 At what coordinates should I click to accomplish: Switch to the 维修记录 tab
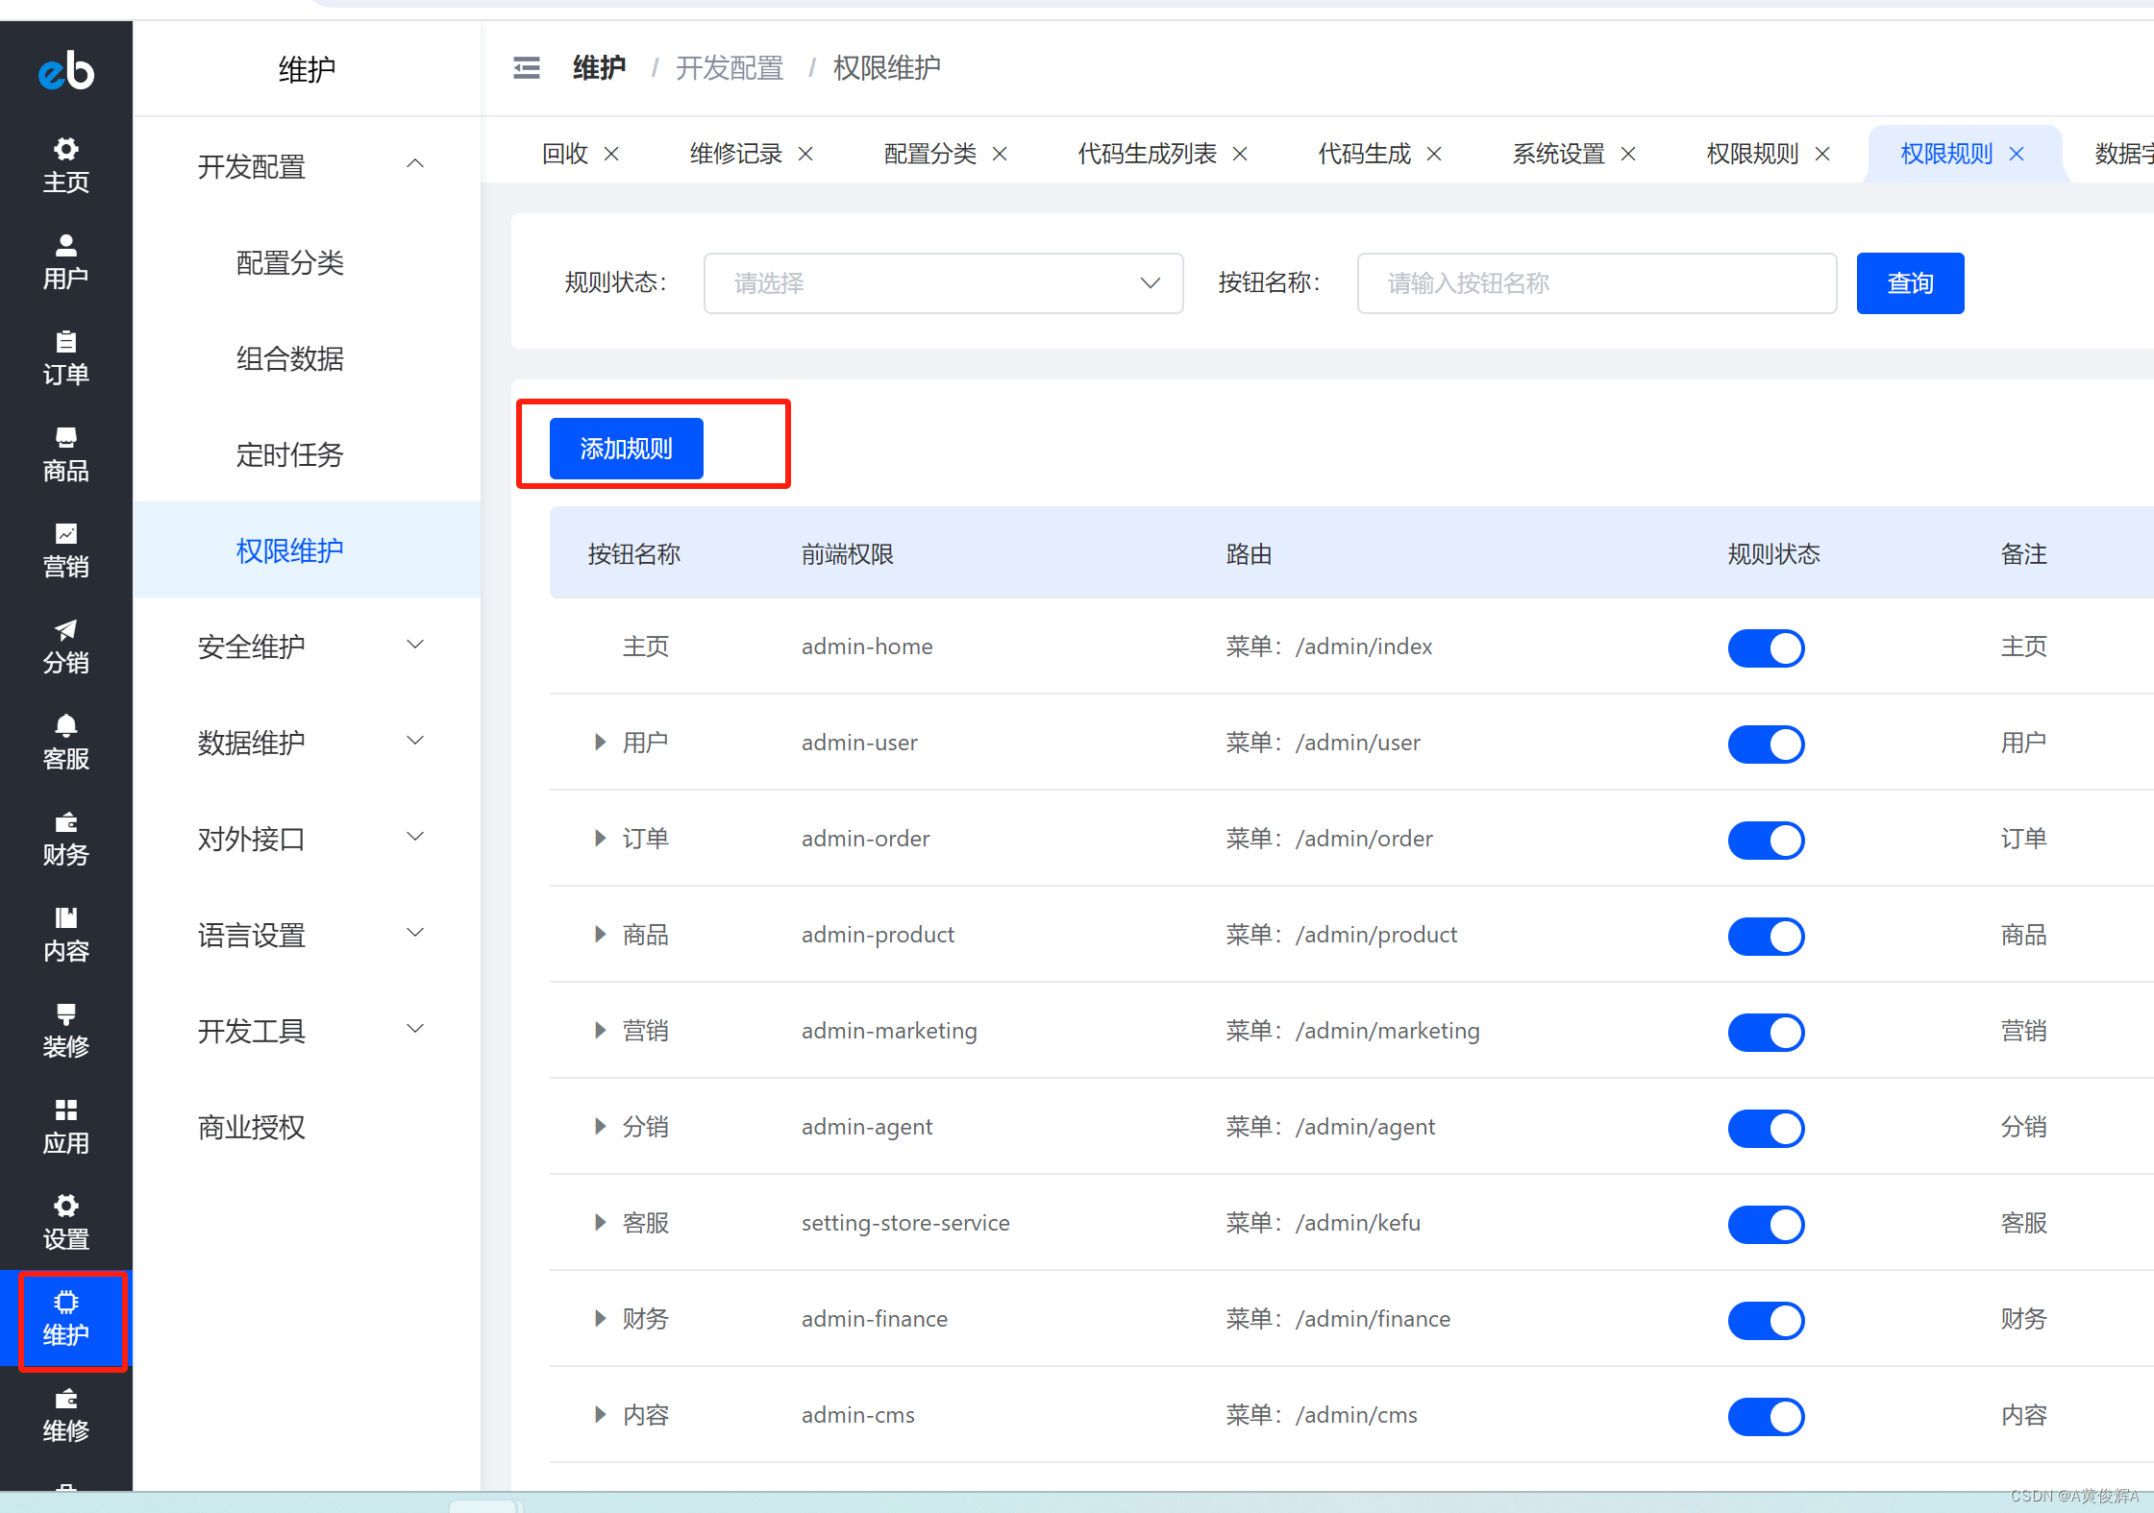coord(735,154)
